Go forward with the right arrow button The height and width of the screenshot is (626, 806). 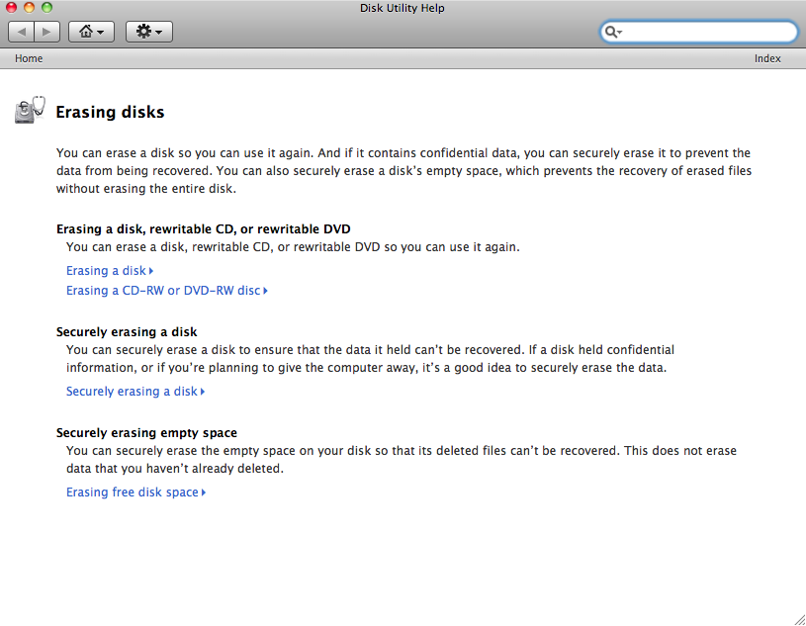(x=46, y=32)
